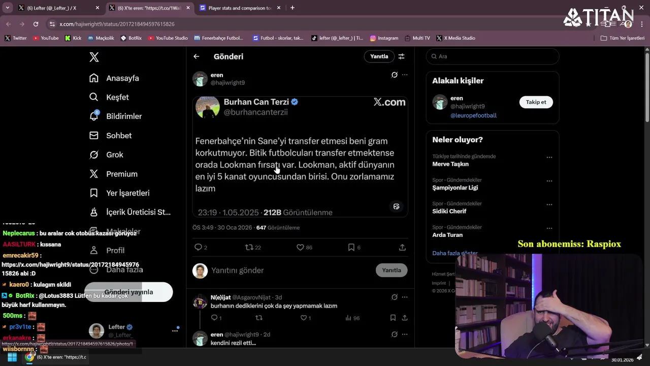This screenshot has width=650, height=366.
Task: Click Grok icon on N(e)ijat's comment
Action: tap(394, 297)
